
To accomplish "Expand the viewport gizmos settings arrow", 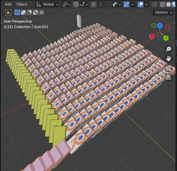I will pos(133,5).
